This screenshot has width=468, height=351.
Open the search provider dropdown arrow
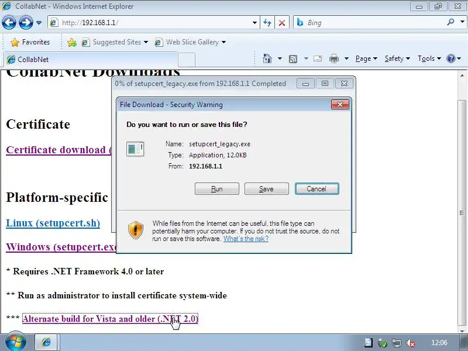pos(462,22)
